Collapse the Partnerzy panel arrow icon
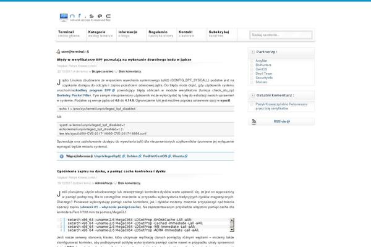 tap(253, 52)
